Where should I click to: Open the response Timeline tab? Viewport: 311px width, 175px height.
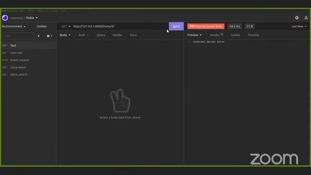[x=253, y=35]
